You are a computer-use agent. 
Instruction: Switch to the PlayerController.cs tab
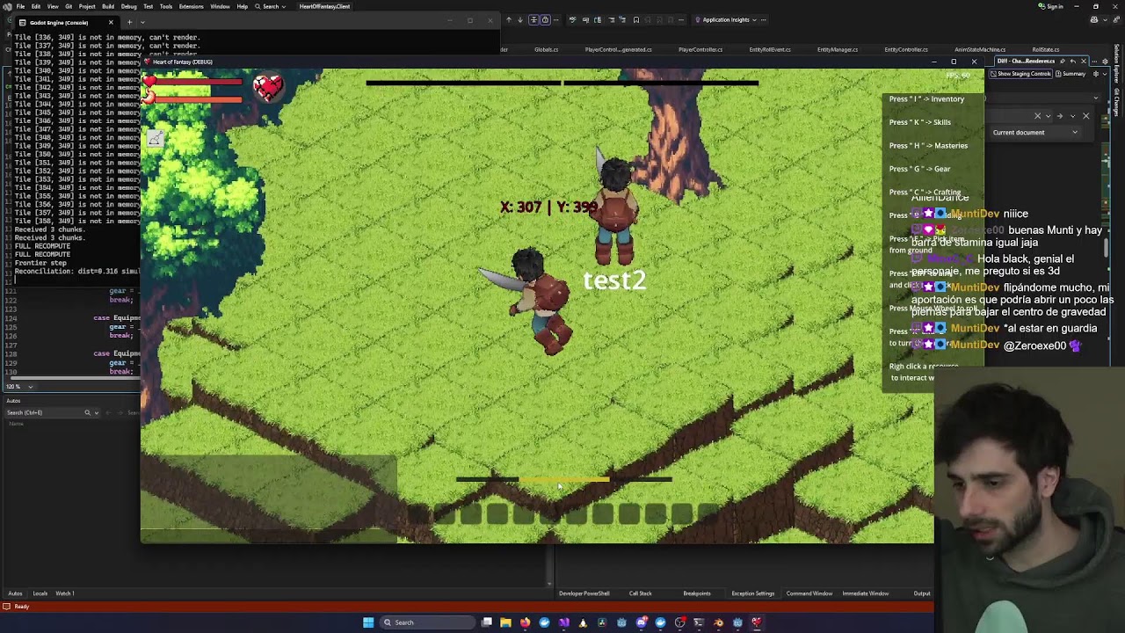tap(700, 49)
